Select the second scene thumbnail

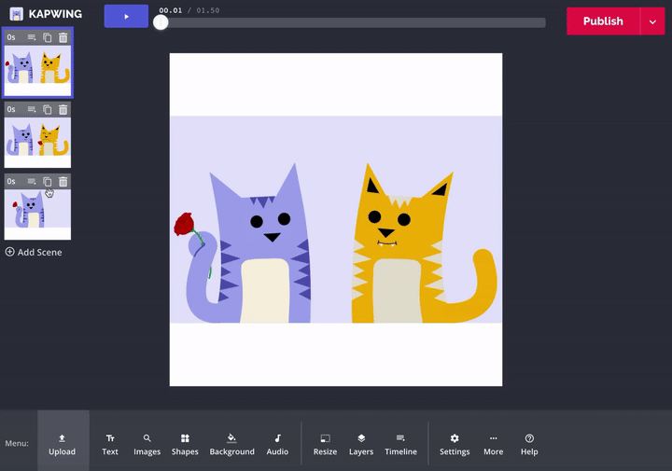pos(37,141)
